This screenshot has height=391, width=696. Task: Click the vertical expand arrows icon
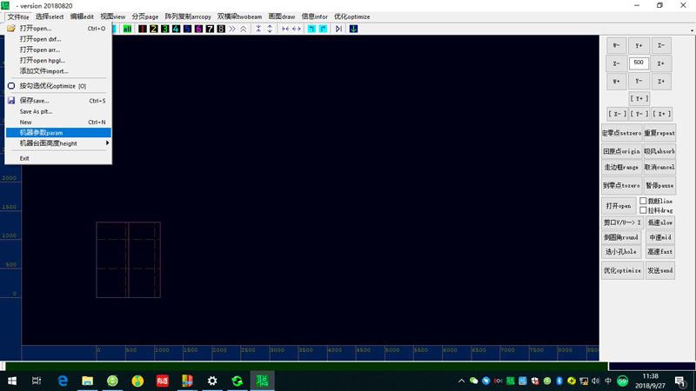[x=270, y=29]
